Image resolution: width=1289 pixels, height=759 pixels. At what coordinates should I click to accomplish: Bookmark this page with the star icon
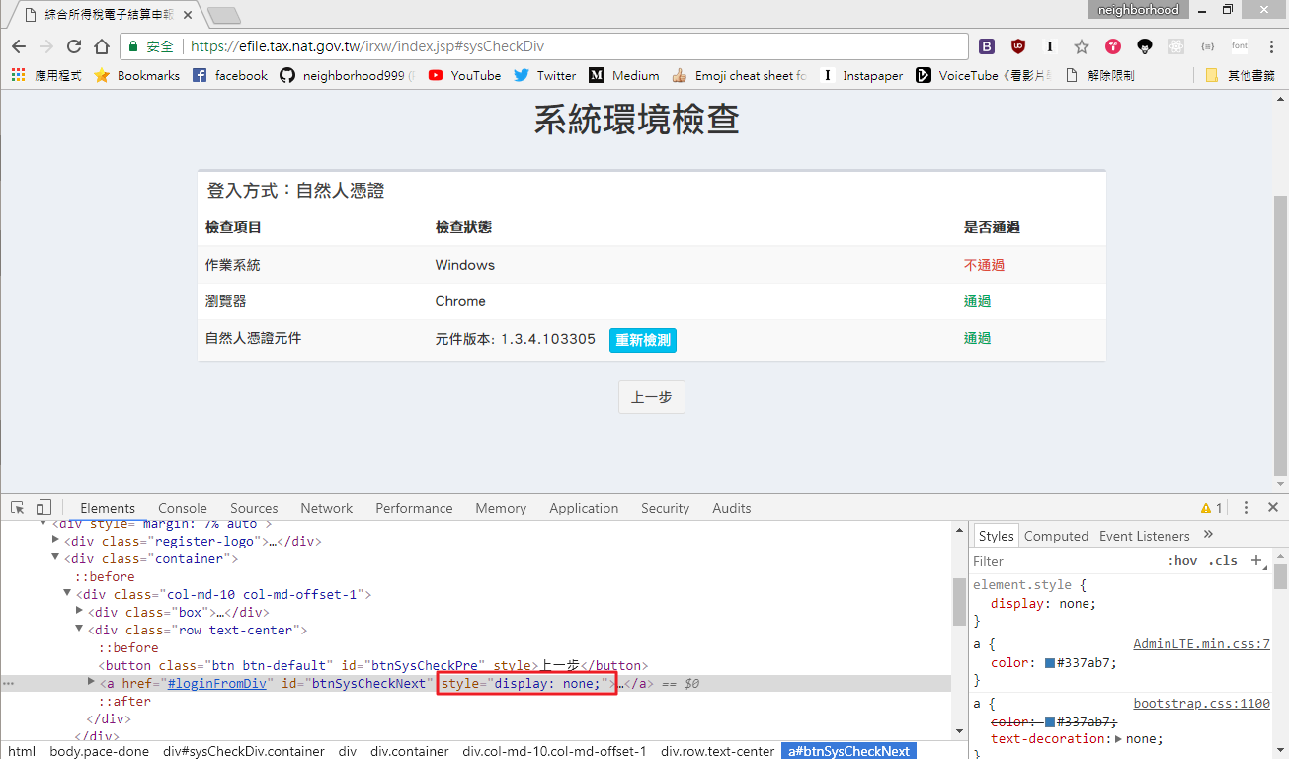pos(1082,46)
